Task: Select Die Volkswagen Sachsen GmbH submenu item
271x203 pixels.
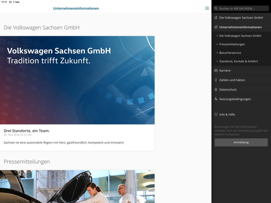Action: [241, 36]
